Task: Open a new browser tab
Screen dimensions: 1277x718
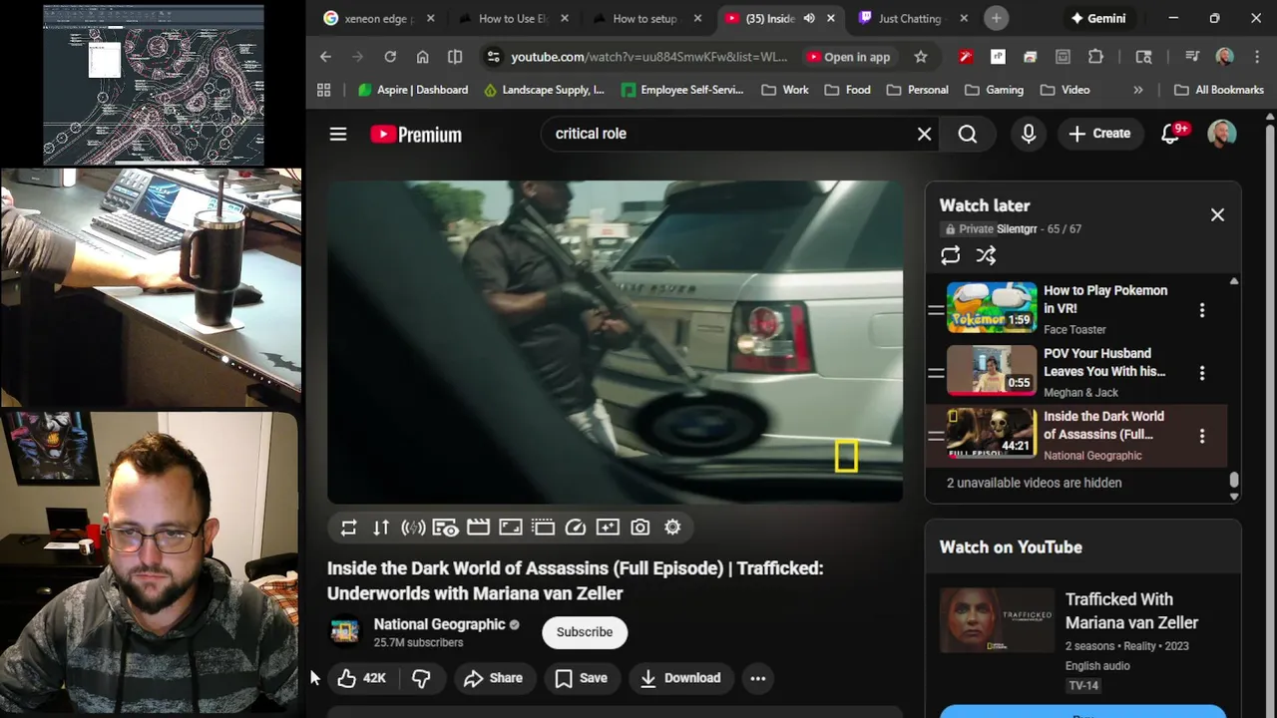Action: (x=996, y=18)
